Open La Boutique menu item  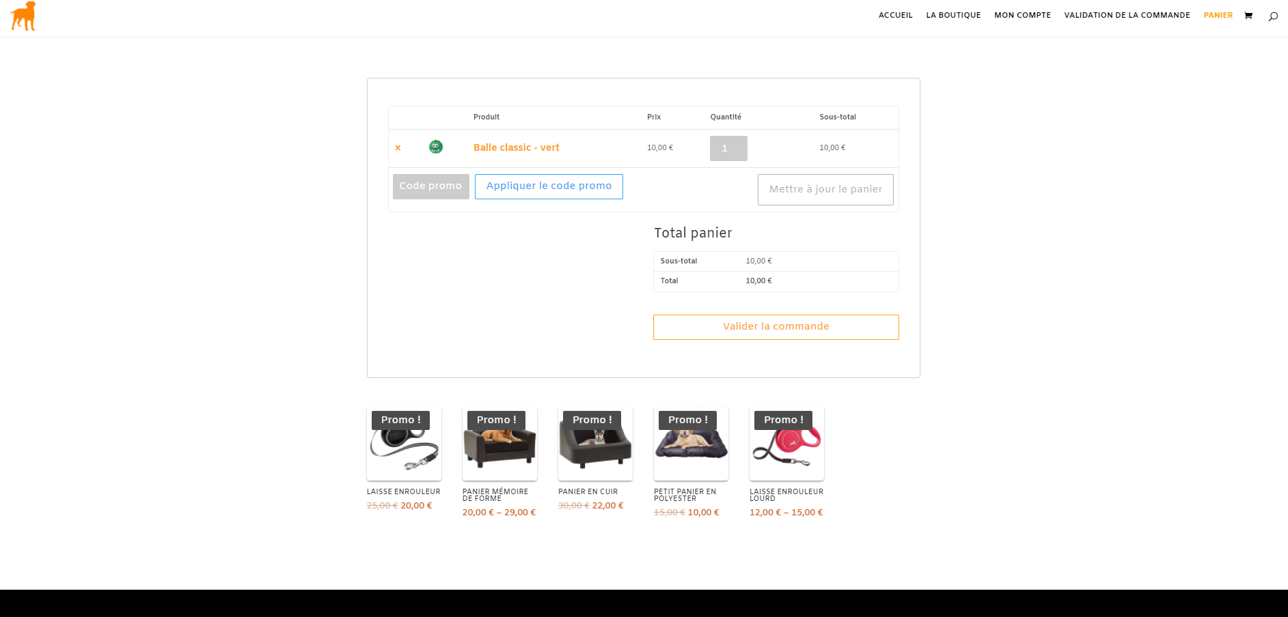(953, 15)
